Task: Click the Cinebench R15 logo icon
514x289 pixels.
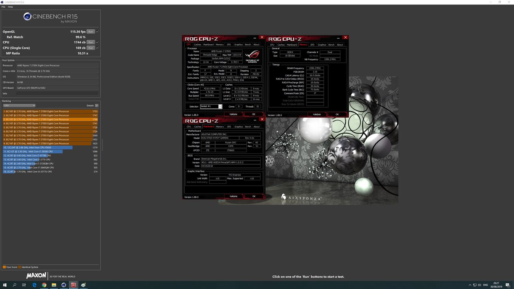Action: click(x=27, y=16)
